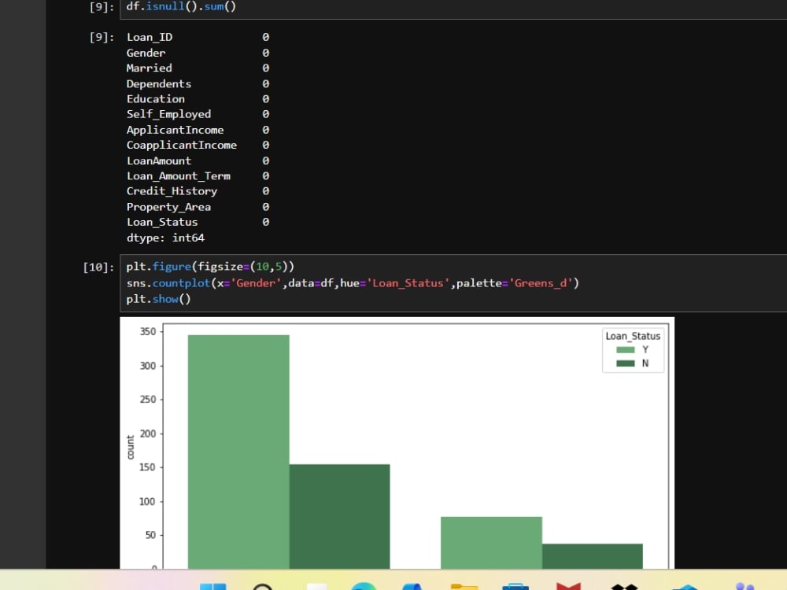Click the sns.countplot code line
Screen dimensions: 787x590
tap(353, 283)
